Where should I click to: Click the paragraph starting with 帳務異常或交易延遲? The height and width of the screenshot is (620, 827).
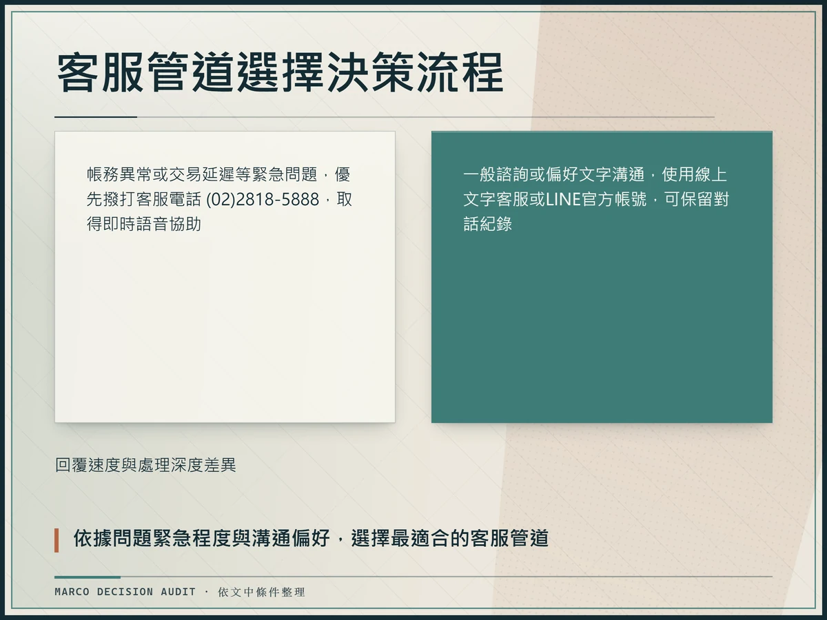coord(220,199)
